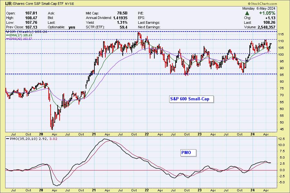Click the 7.5 PMO axis label
Viewport: 290px width, 193px height.
[282, 151]
